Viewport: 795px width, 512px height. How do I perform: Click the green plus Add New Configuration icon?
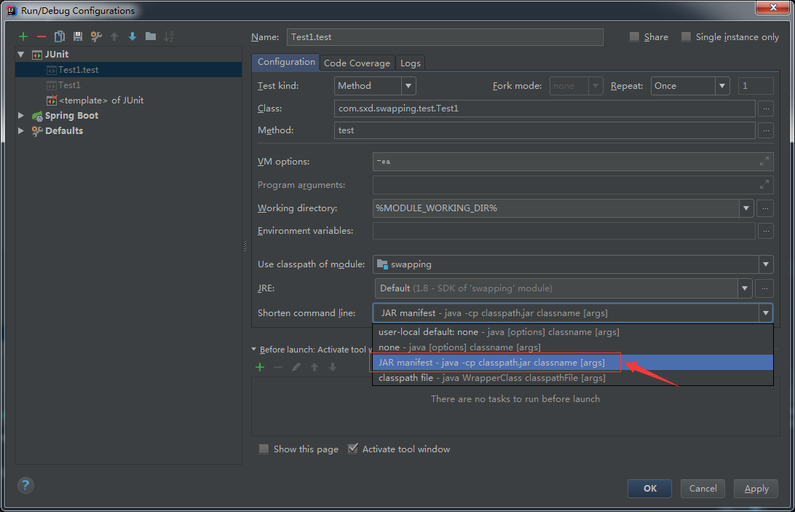[23, 36]
